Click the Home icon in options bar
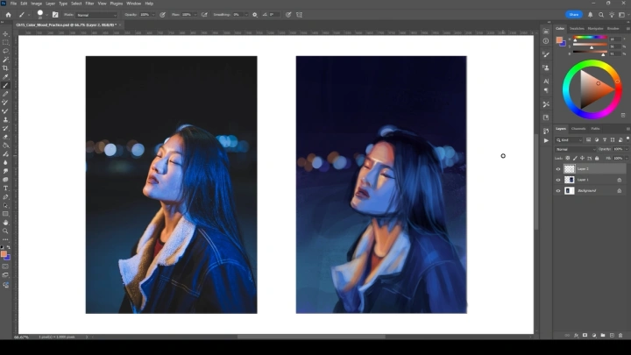This screenshot has height=355, width=631. (6, 15)
